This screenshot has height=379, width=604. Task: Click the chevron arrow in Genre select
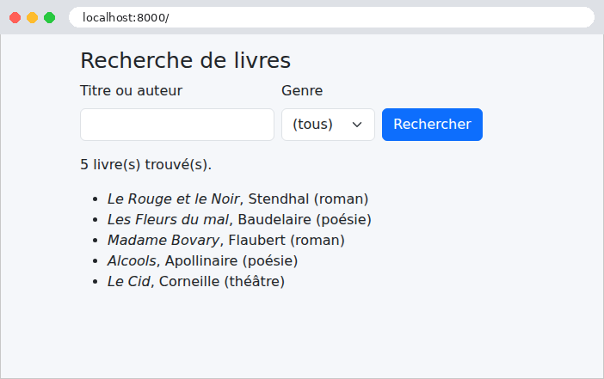357,125
